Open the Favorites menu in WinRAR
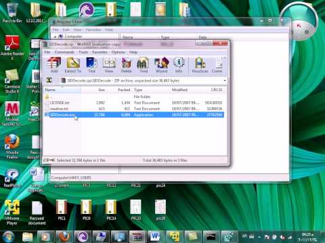Image resolution: width=325 pixels, height=243 pixels. point(100,52)
